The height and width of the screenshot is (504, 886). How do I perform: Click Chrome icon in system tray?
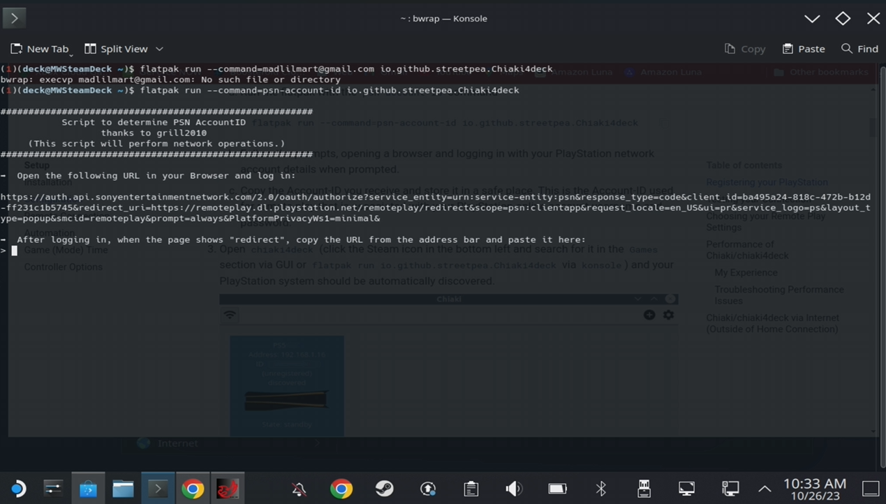[341, 489]
